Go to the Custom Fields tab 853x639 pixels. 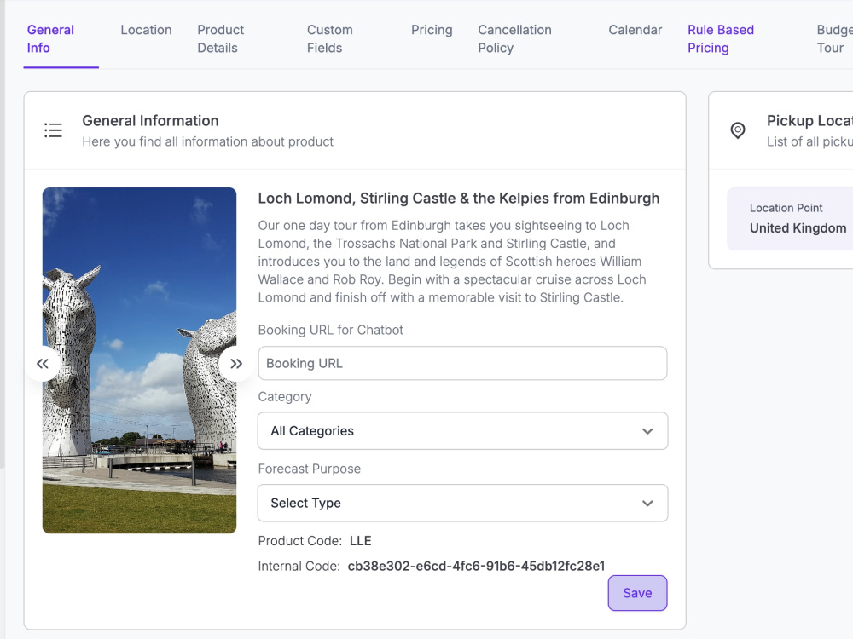[329, 38]
